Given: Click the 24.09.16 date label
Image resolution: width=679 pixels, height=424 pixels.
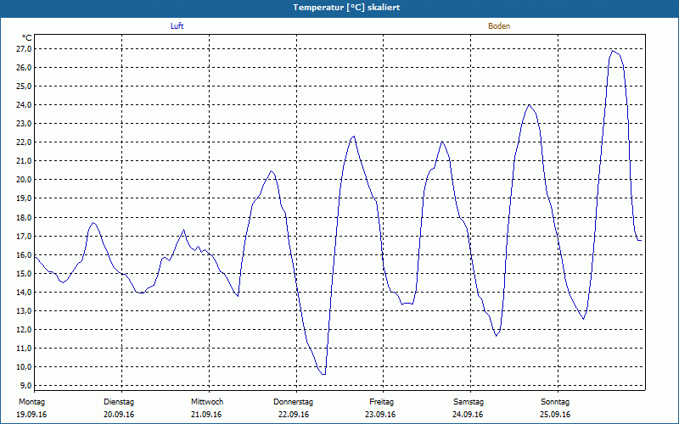Looking at the screenshot, I should [468, 415].
